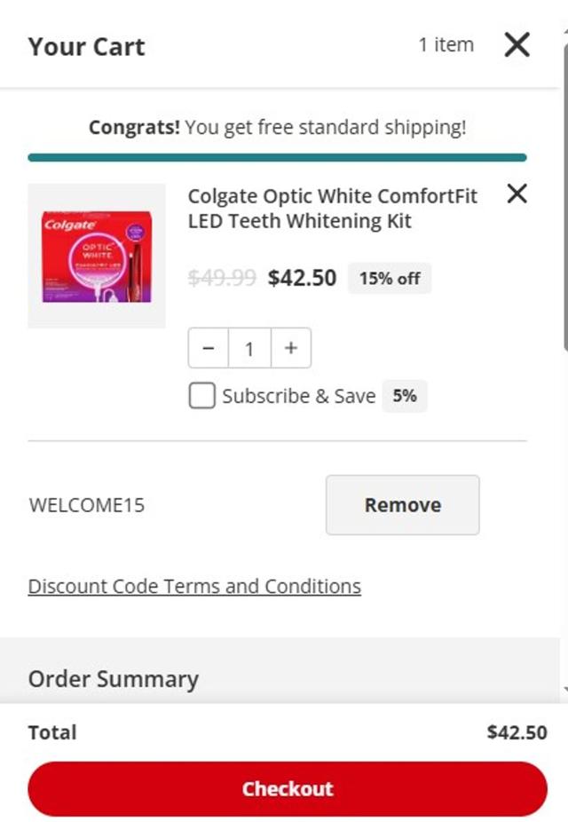Screen dimensions: 568x822
Task: Click the crossed-out $49.99 original price
Action: pyautogui.click(x=223, y=279)
